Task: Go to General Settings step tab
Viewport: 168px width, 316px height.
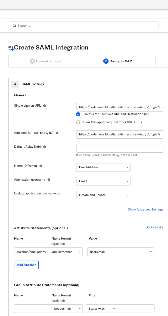Action: coord(45,61)
